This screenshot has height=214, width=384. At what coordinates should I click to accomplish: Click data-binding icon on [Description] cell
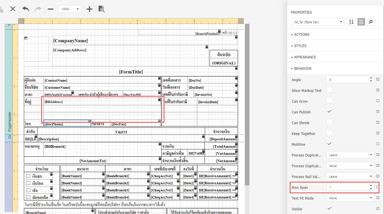[203, 137]
